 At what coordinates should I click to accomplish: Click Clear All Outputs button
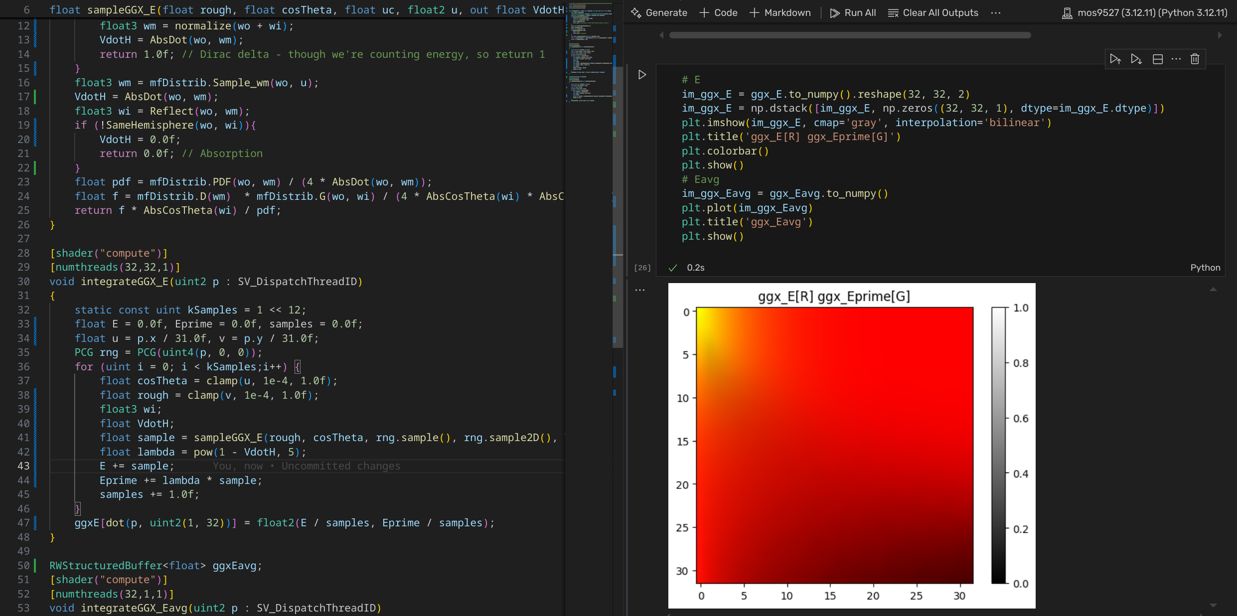tap(933, 13)
